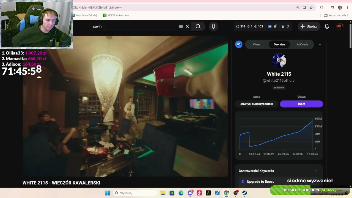Click the eye stat showing 1
The image size is (352, 198).
[x=250, y=26]
